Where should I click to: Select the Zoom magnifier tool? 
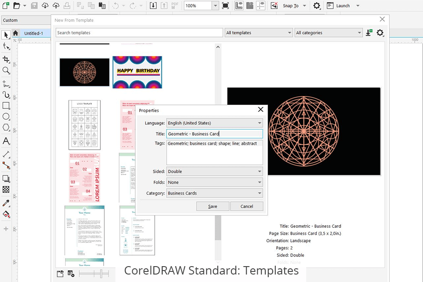(x=6, y=70)
